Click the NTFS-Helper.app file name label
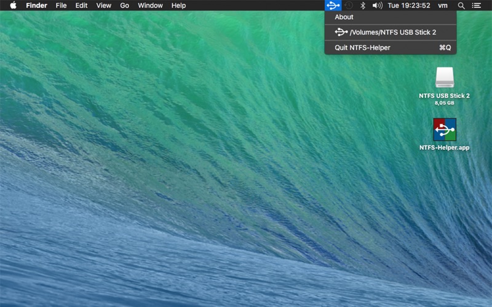492x307 pixels. pyautogui.click(x=444, y=147)
